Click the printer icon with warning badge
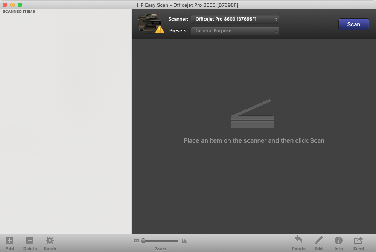376x252 pixels. click(151, 23)
